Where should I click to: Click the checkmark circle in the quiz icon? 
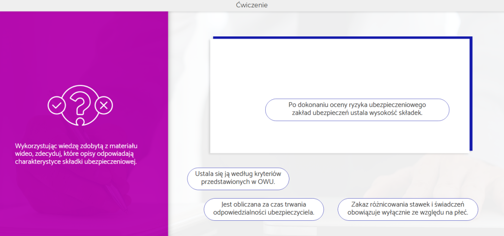(57, 104)
